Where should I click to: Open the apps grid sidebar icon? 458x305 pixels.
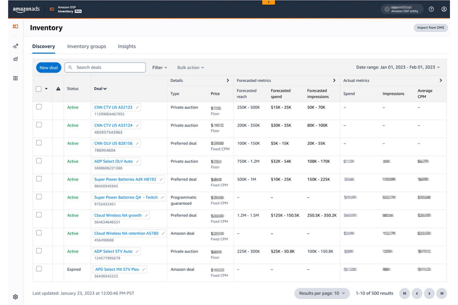[15, 78]
